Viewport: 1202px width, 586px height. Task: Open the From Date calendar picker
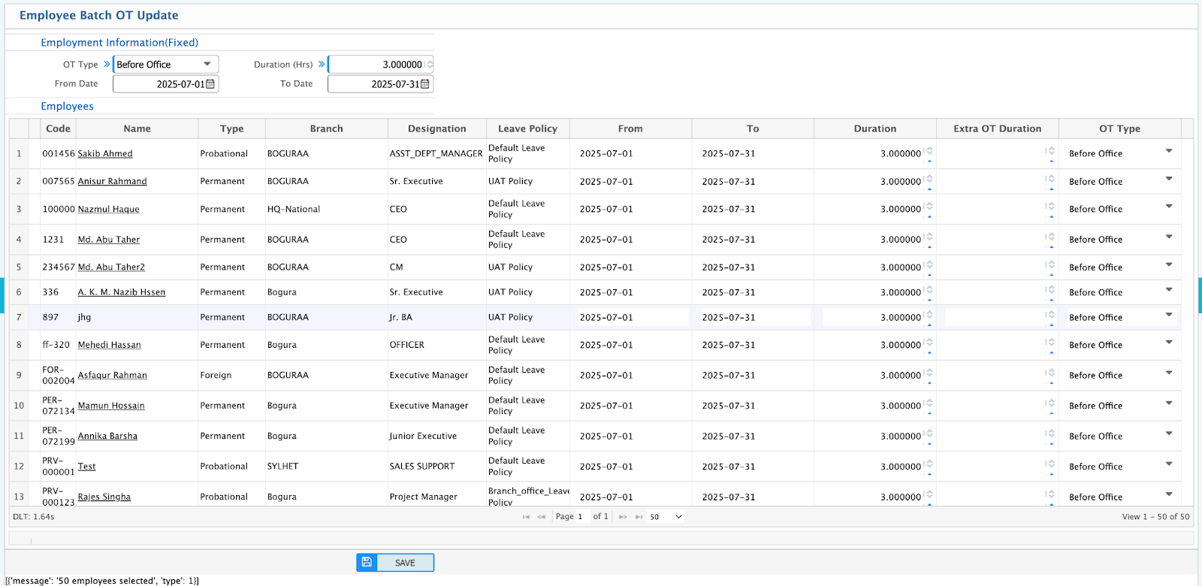click(210, 84)
